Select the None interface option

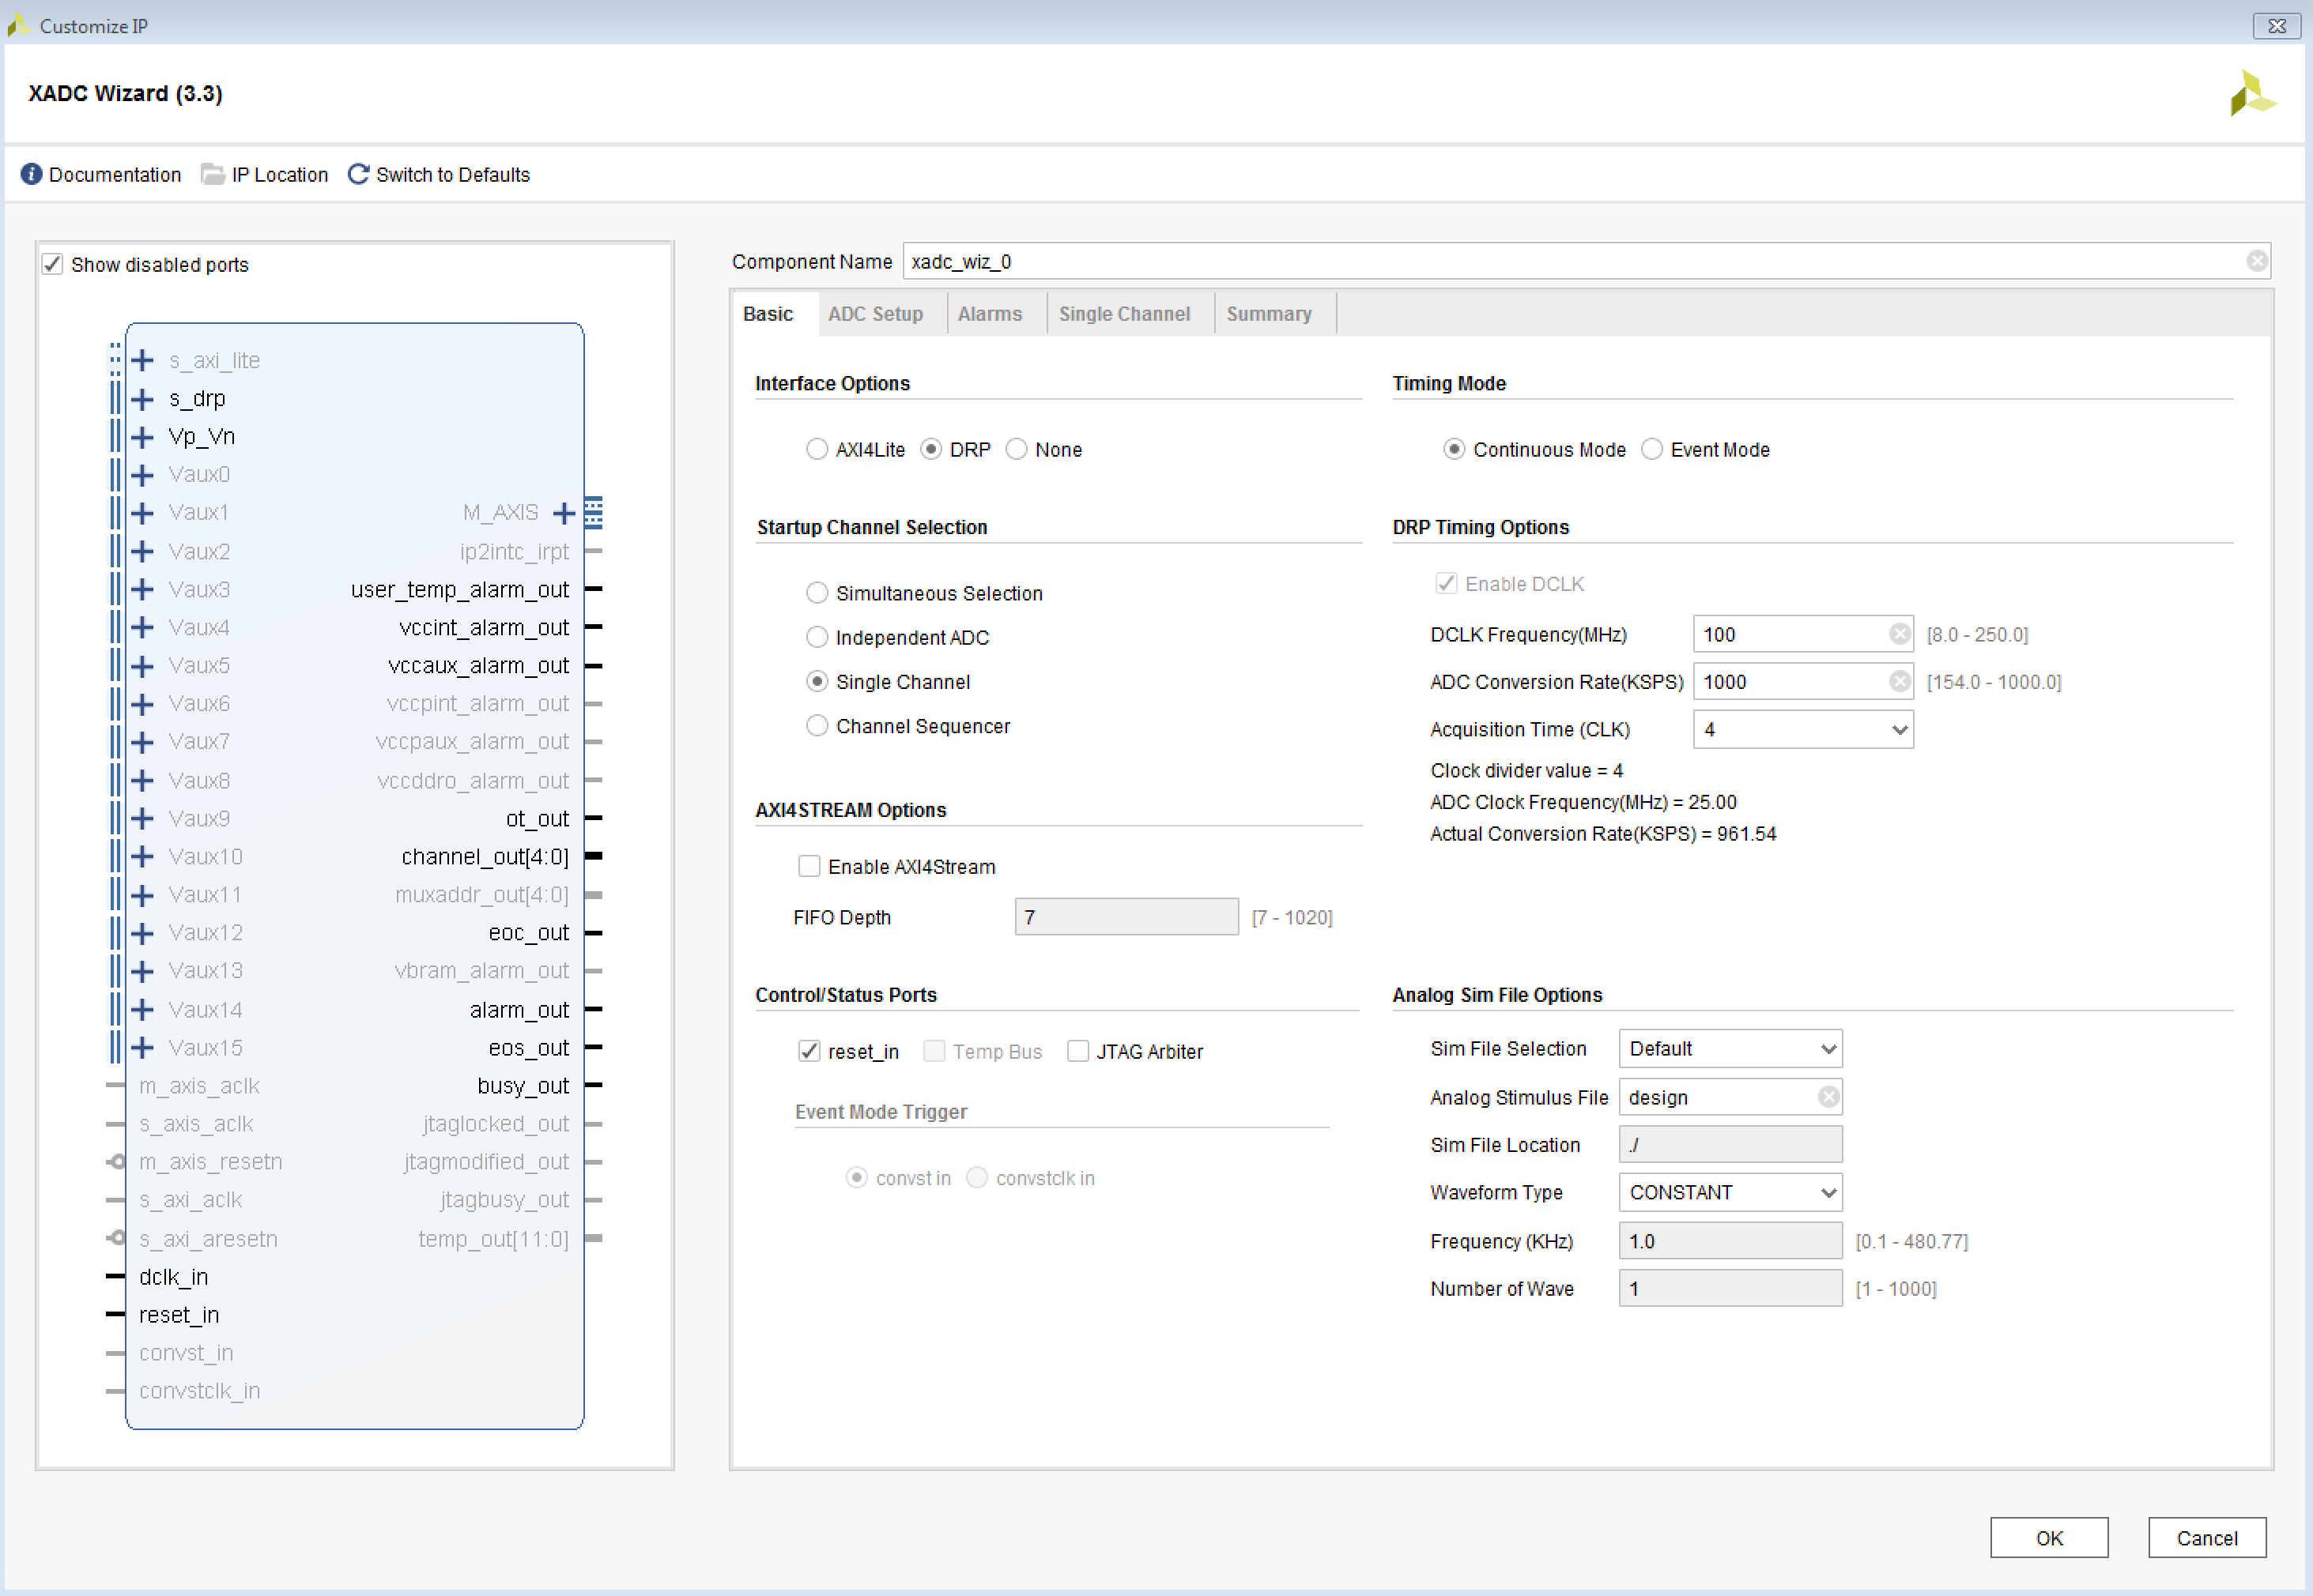coord(1017,449)
